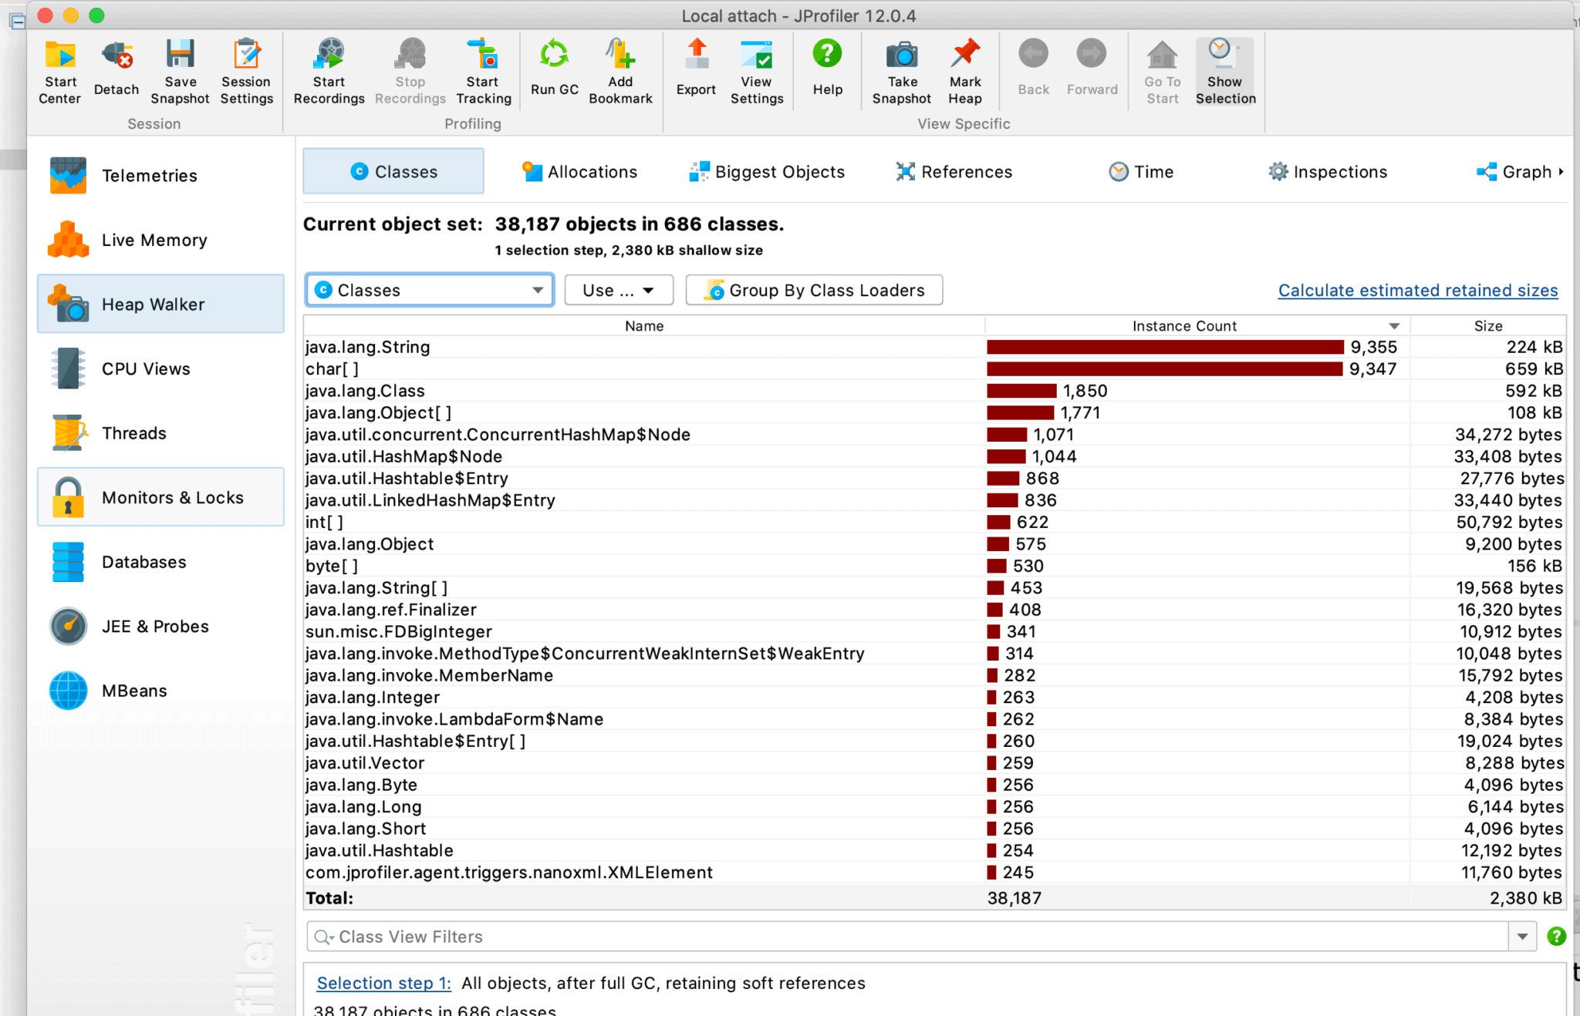
Task: Select Telemetries in the sidebar
Action: click(149, 175)
